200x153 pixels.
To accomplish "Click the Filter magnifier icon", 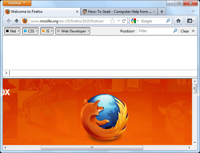I will (175, 31).
